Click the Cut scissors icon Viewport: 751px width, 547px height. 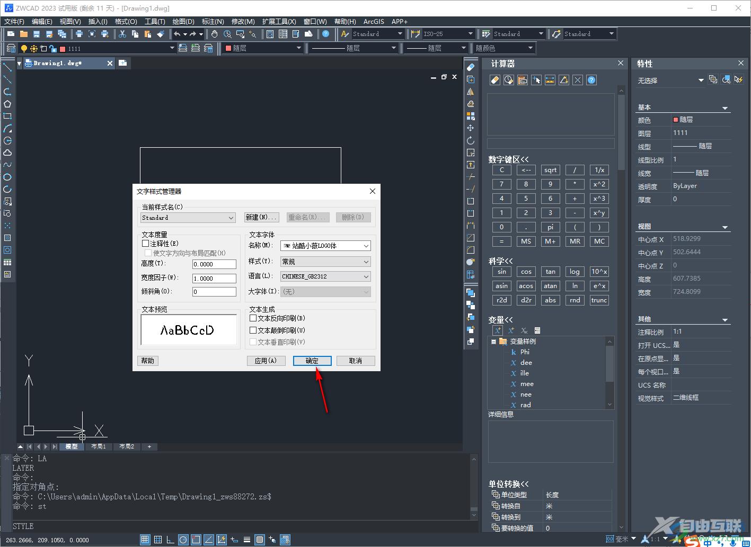[122, 34]
